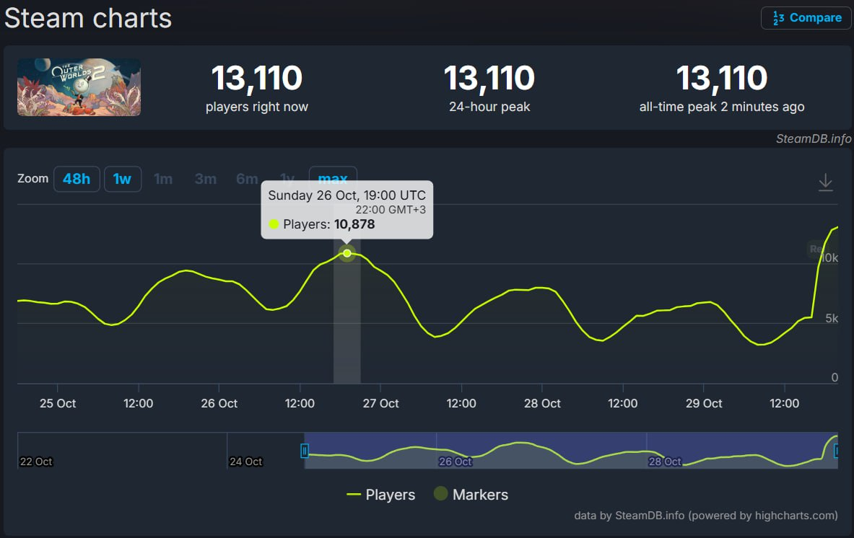Click the 'Players: 10,878' tooltip value
Screen dimensions: 854x538
tap(329, 224)
